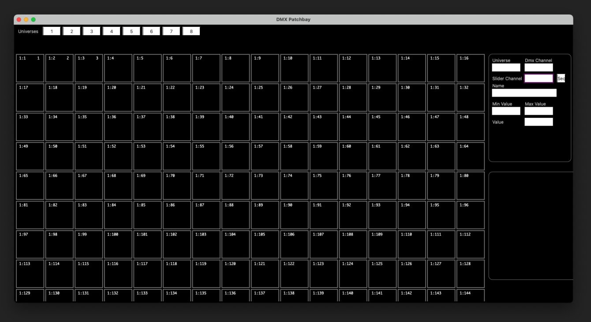Focus the Slider Channel input field
The width and height of the screenshot is (591, 322).
tap(539, 79)
